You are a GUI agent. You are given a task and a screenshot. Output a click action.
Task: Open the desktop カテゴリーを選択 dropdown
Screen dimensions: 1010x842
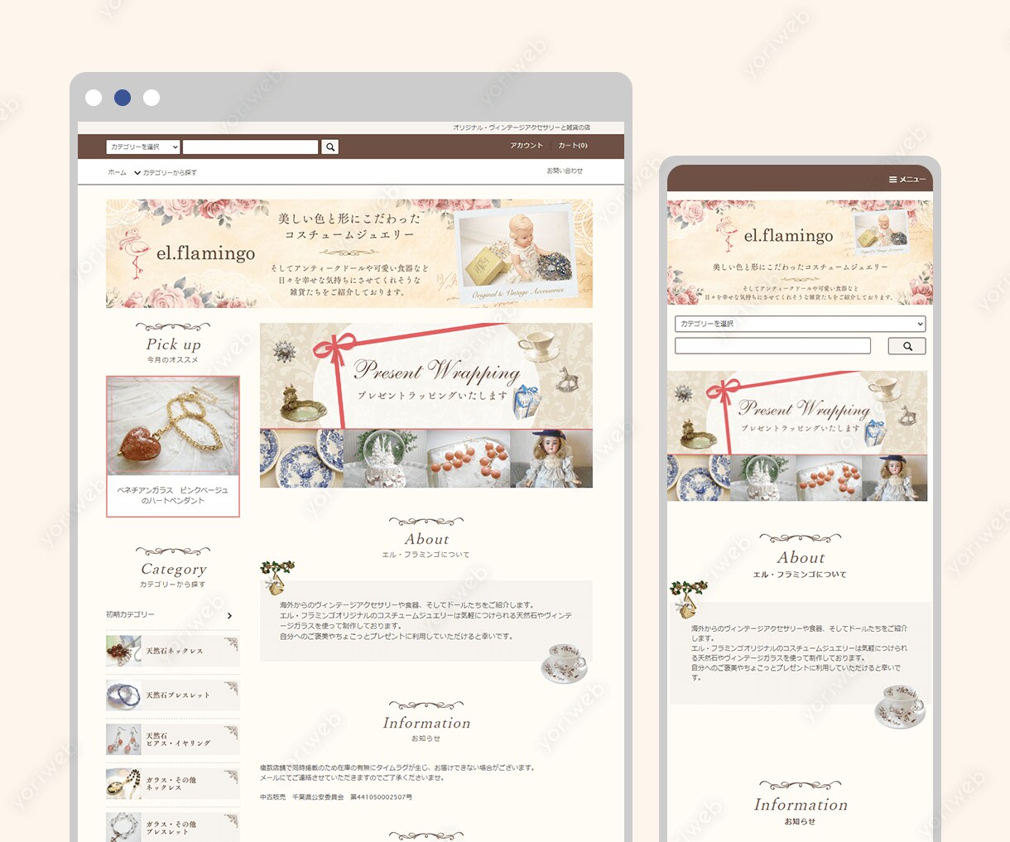[x=143, y=147]
